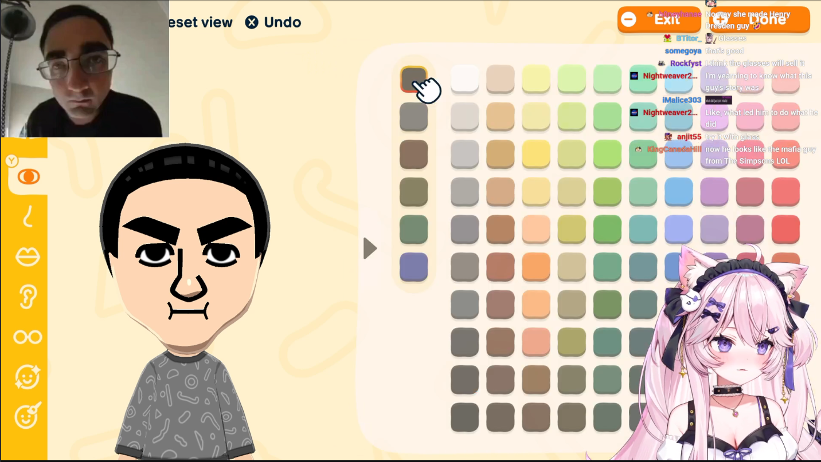Collapse the color palette with the triangle arrow
The height and width of the screenshot is (462, 821).
point(370,248)
